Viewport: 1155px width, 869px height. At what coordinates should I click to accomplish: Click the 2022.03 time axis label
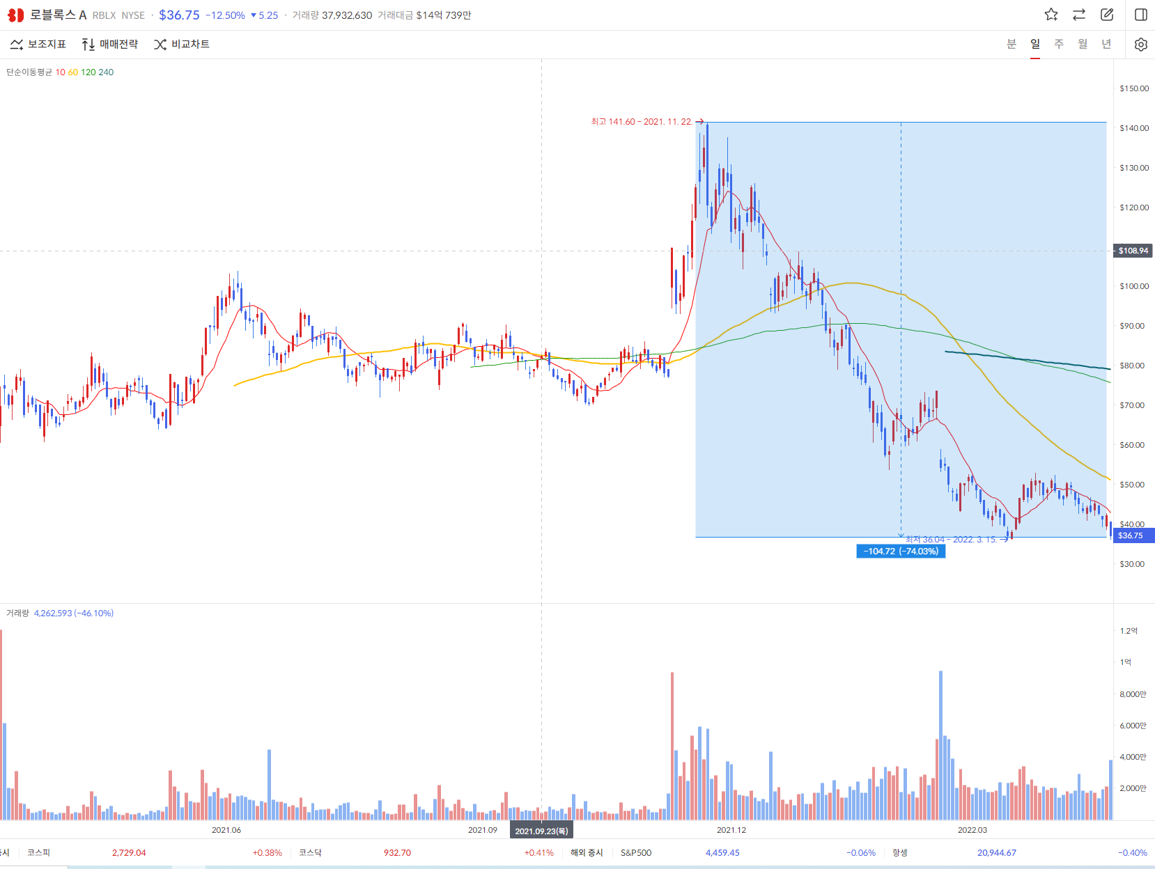click(x=972, y=830)
